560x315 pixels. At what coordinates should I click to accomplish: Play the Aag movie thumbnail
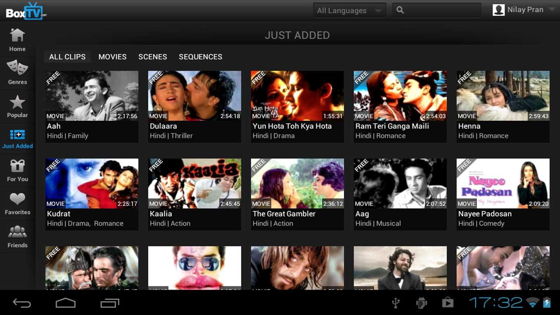[400, 183]
